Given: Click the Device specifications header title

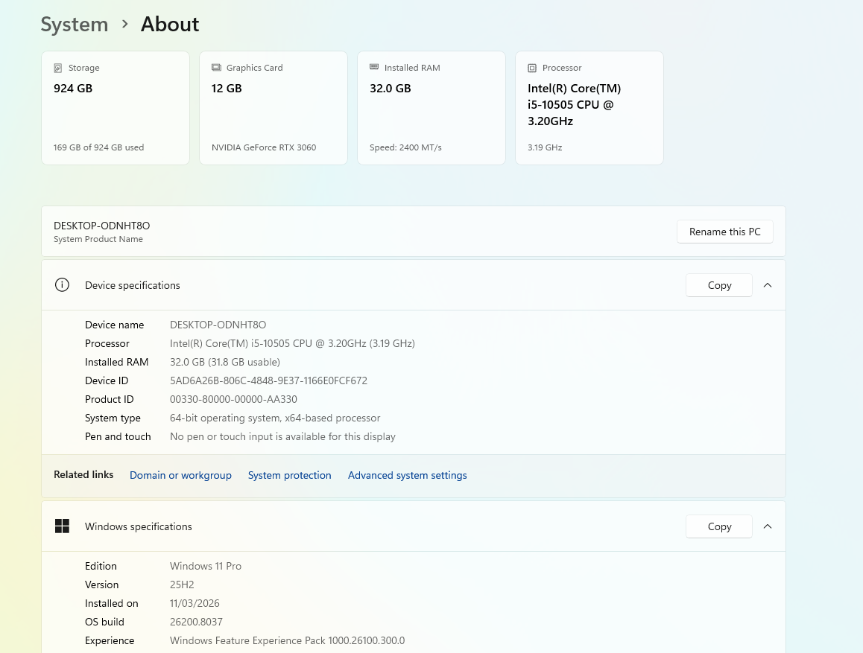Looking at the screenshot, I should [133, 285].
